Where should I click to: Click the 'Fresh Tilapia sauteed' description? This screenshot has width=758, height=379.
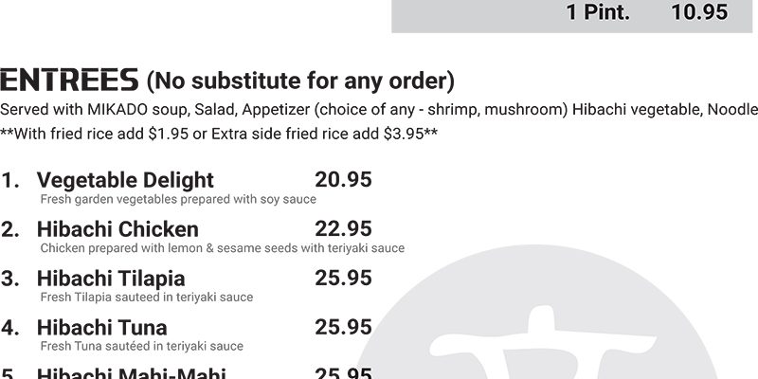tap(147, 298)
